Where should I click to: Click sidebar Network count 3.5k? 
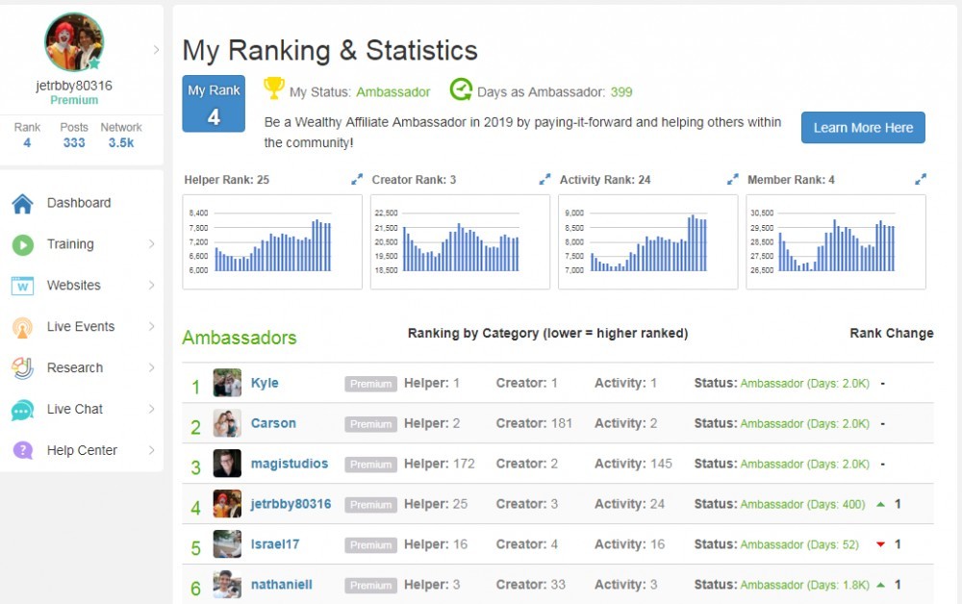[121, 143]
